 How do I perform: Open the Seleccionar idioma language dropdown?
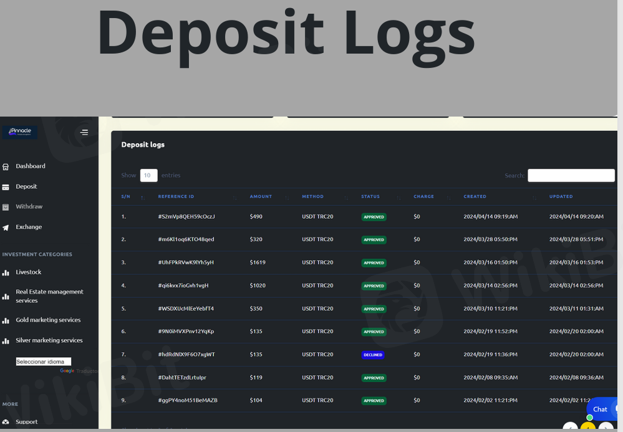[44, 362]
